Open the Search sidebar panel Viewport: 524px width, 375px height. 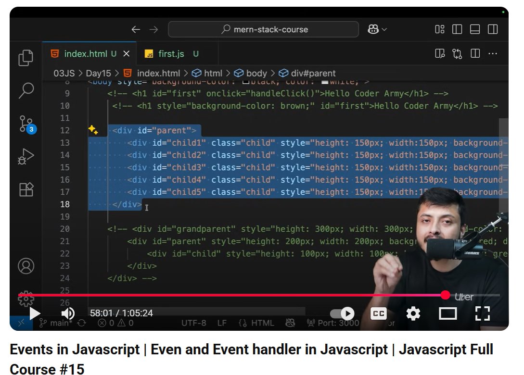[x=26, y=90]
